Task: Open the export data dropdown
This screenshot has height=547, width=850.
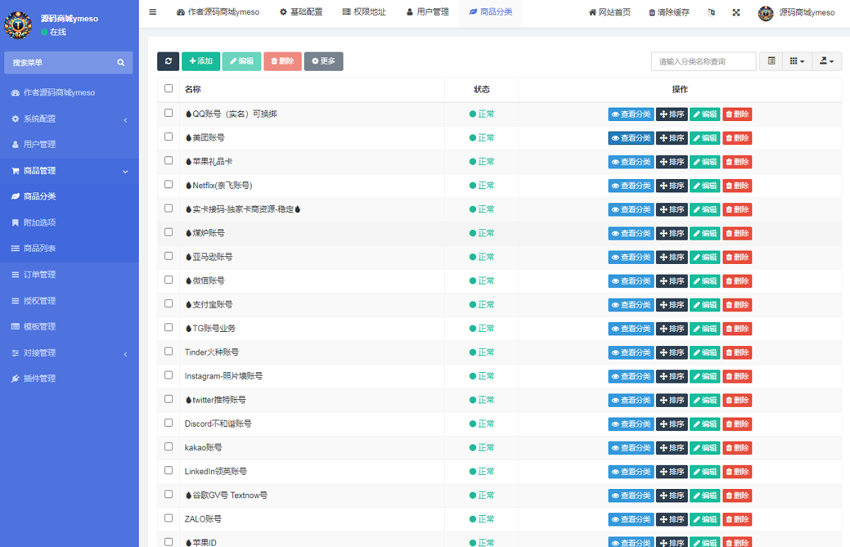Action: pyautogui.click(x=827, y=62)
